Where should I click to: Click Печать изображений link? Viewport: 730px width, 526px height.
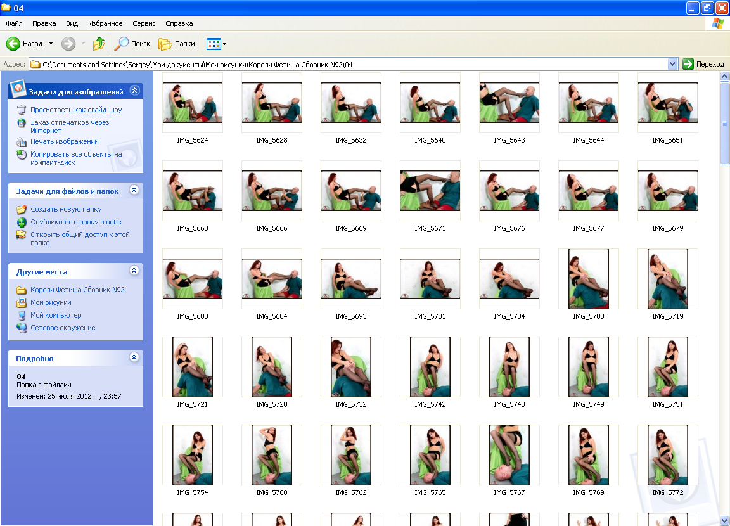pos(65,141)
